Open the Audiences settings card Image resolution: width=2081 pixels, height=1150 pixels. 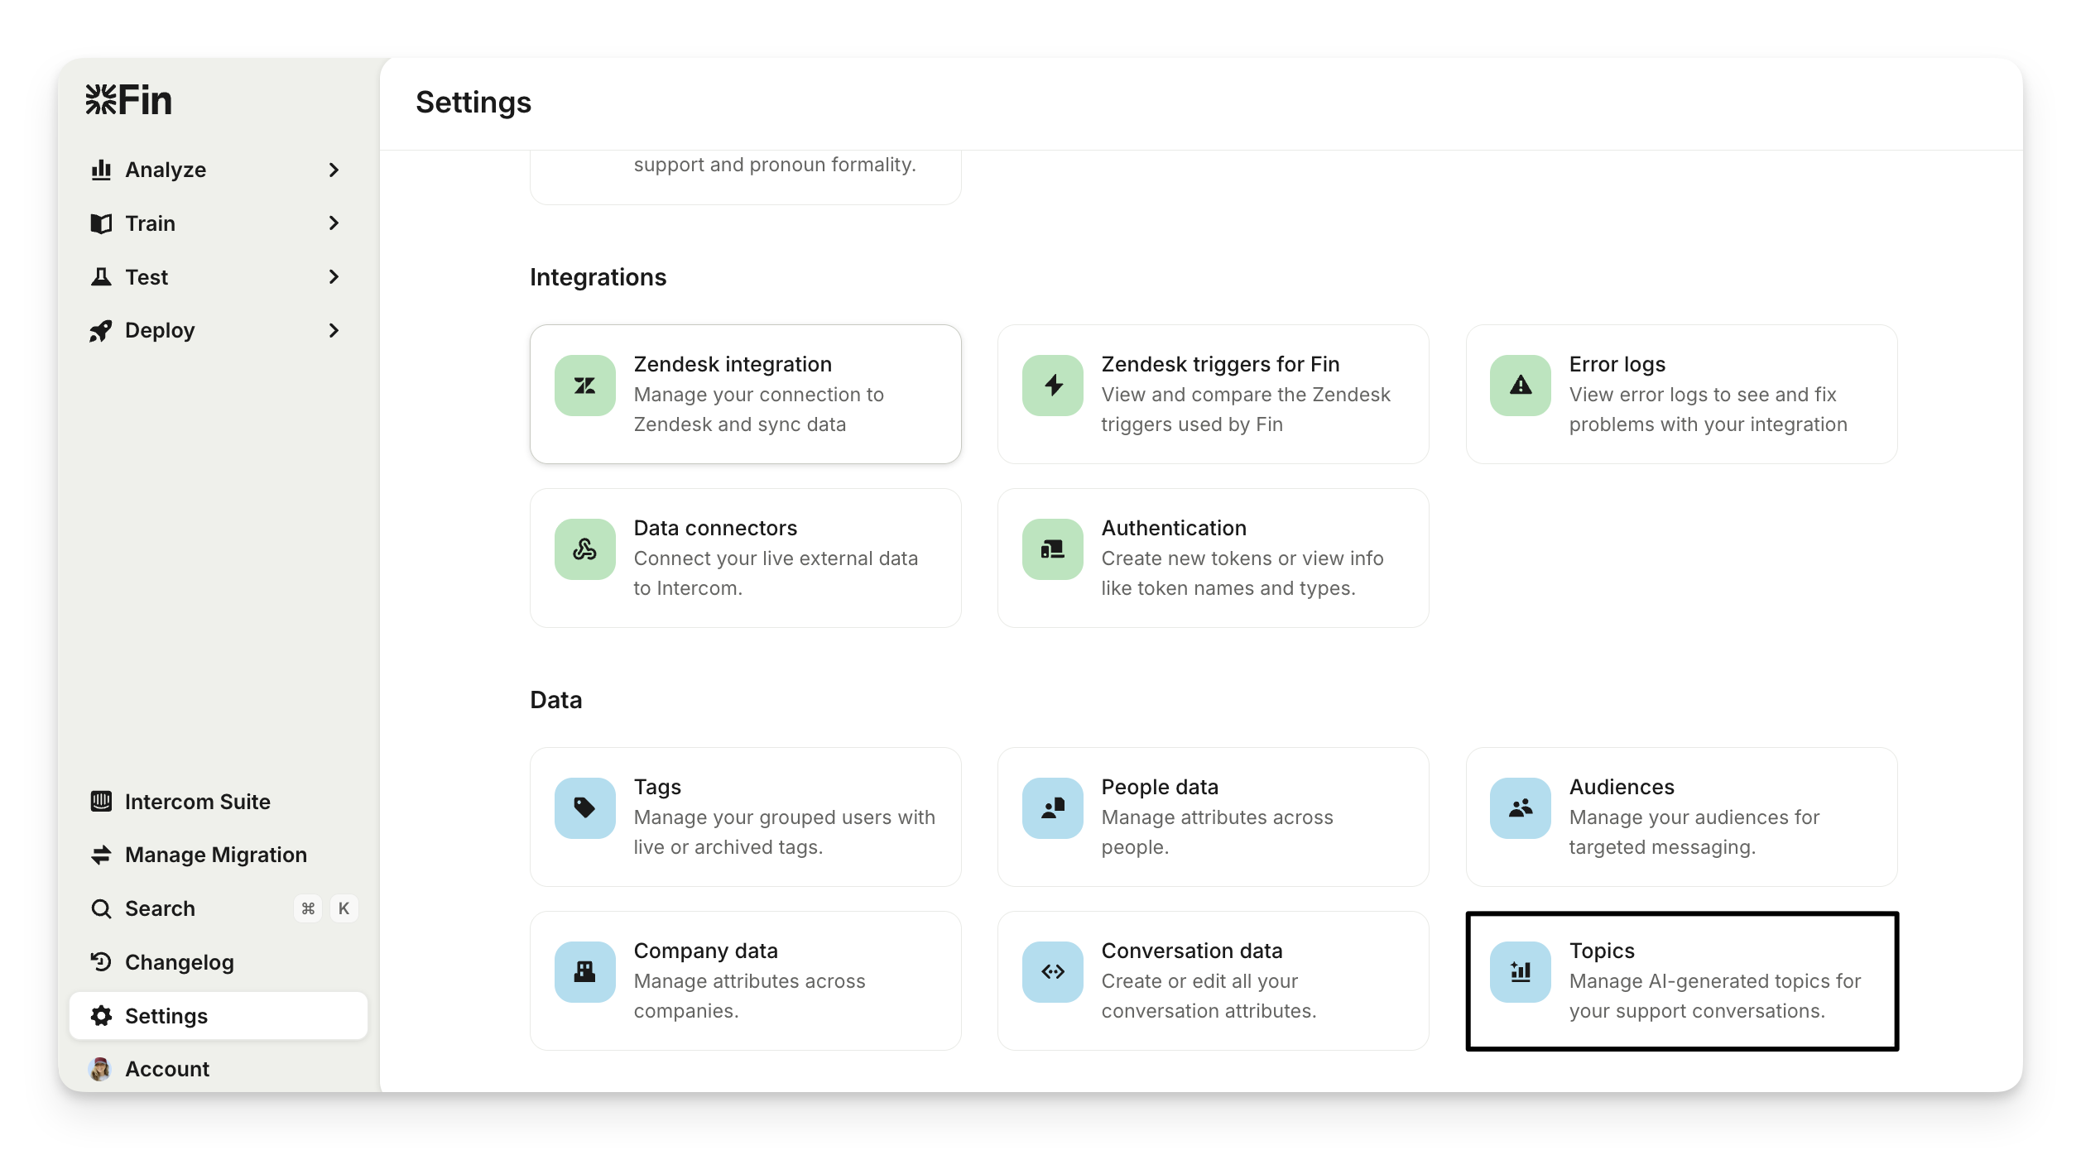[1680, 817]
